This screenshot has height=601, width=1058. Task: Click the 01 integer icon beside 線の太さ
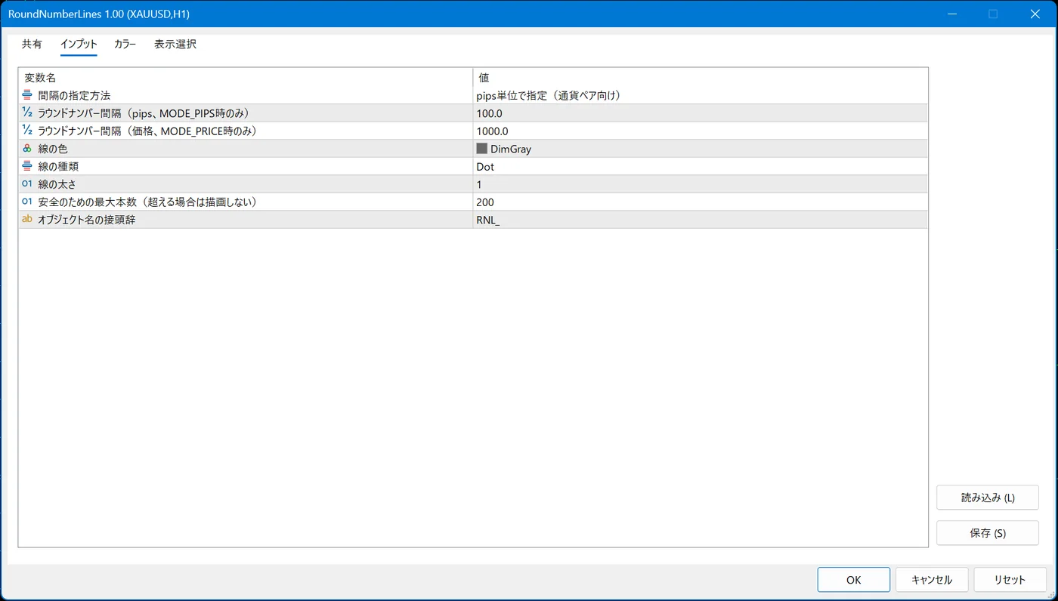pyautogui.click(x=27, y=184)
